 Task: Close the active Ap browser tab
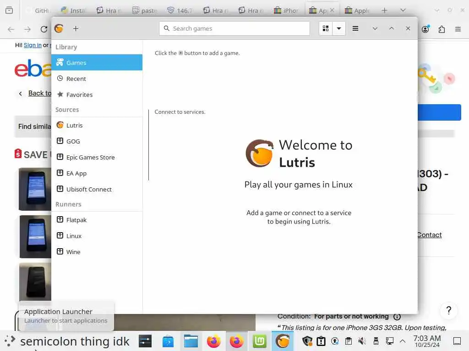(332, 10)
